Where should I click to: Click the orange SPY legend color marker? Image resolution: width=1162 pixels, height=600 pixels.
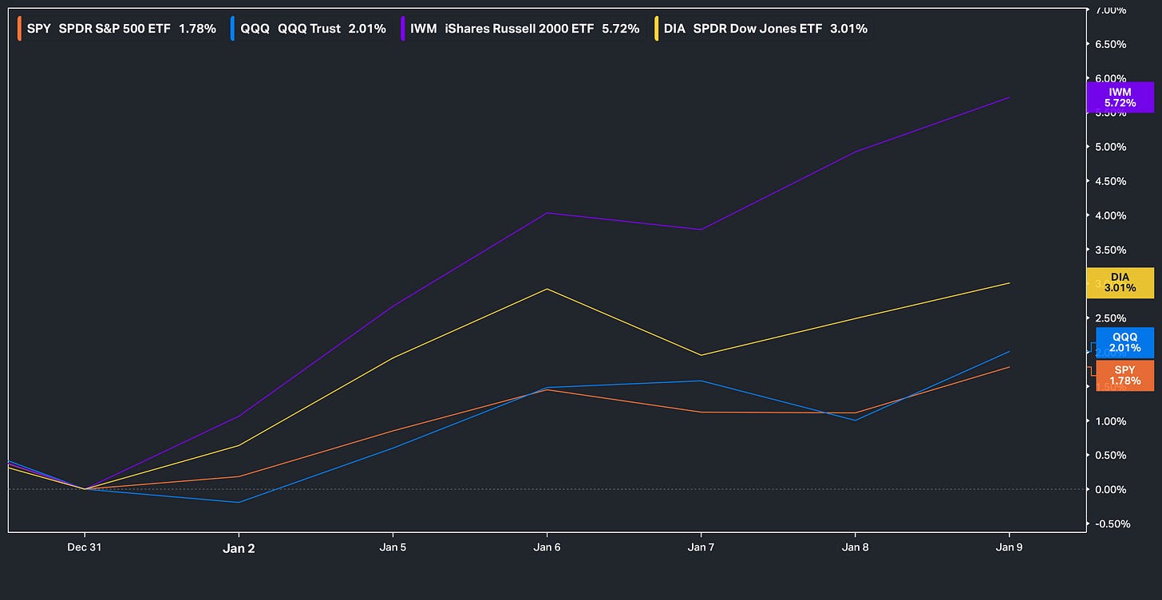pos(20,29)
